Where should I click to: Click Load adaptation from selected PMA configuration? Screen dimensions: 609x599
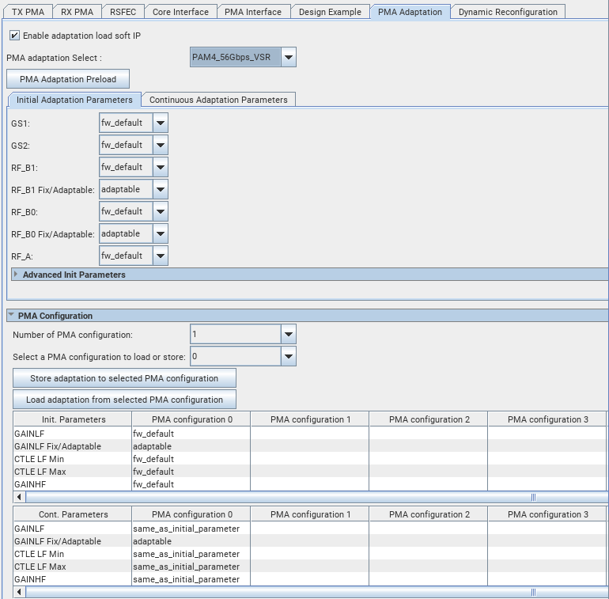click(124, 400)
